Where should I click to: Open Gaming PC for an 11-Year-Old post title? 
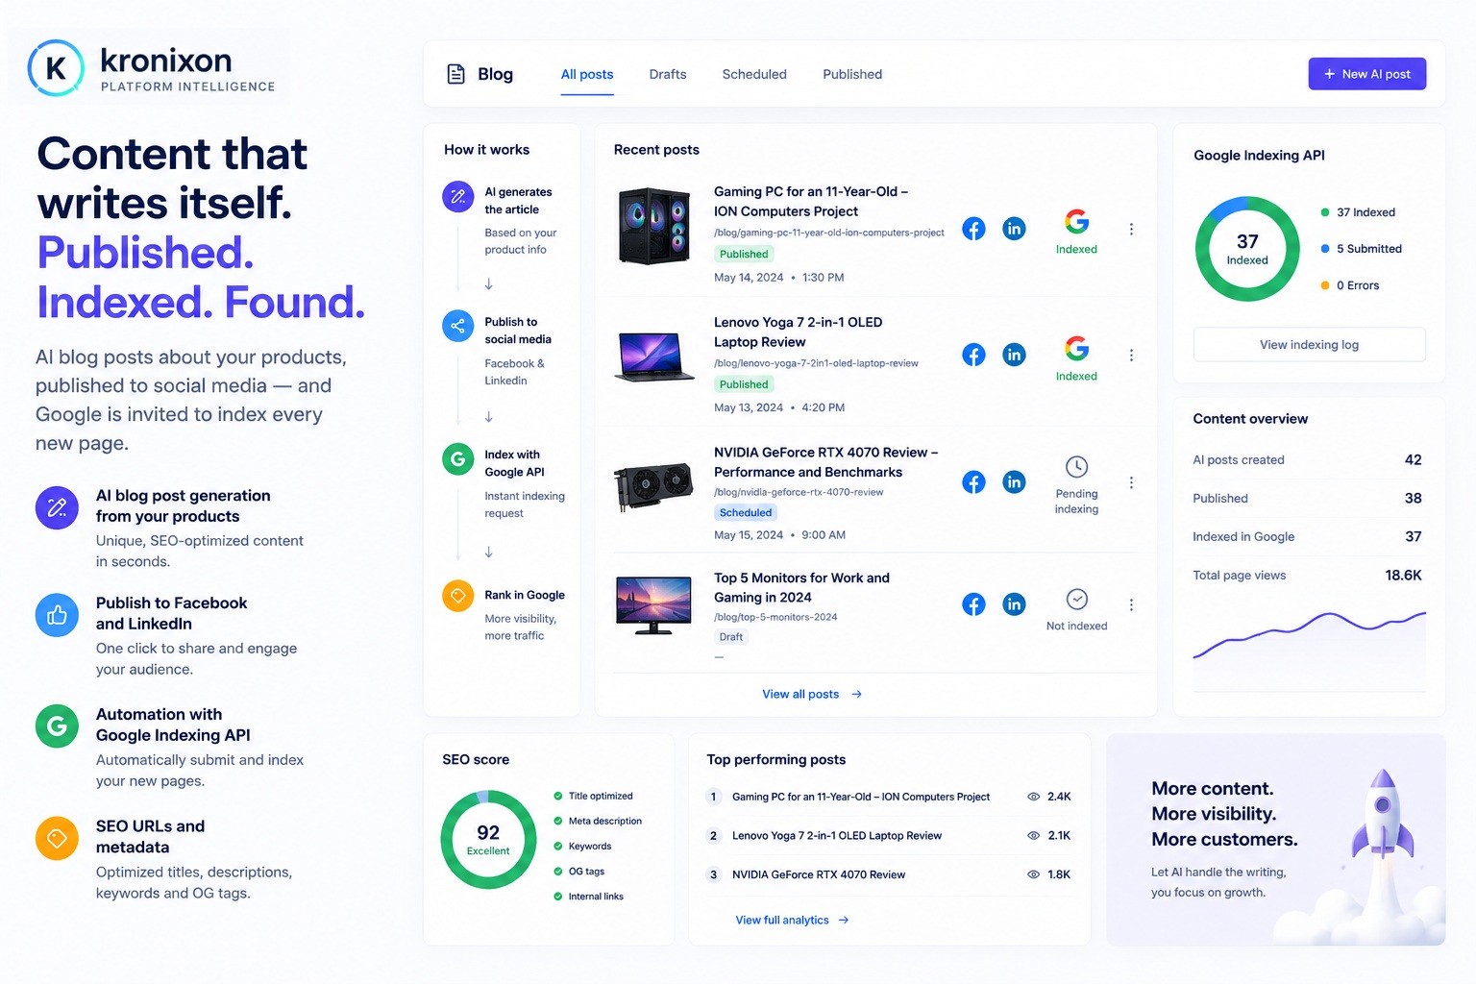click(x=811, y=201)
